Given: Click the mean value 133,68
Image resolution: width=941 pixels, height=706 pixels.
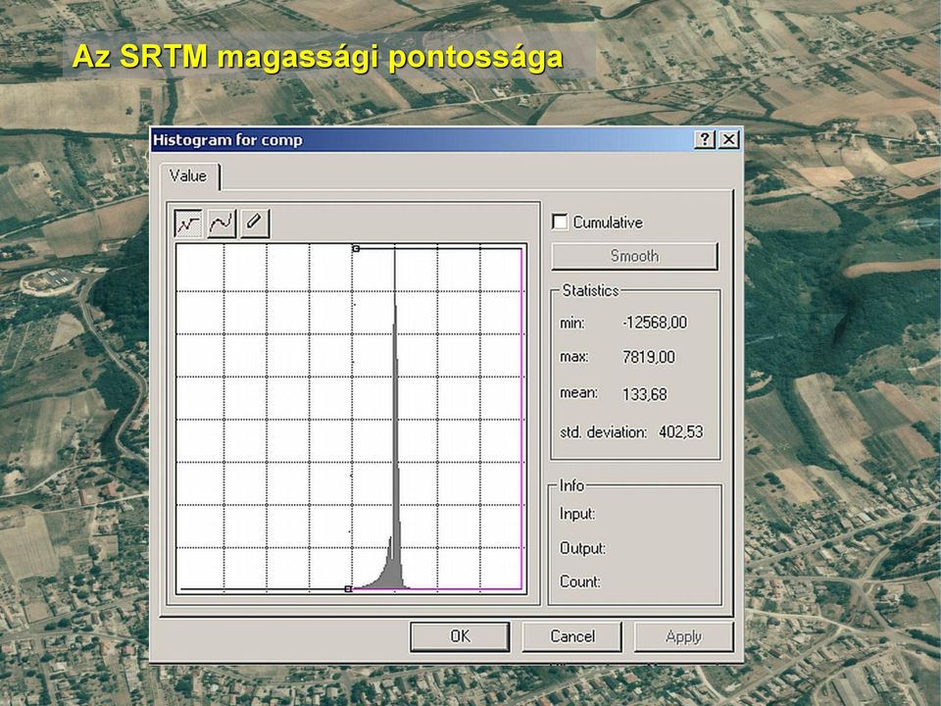Looking at the screenshot, I should coord(645,394).
